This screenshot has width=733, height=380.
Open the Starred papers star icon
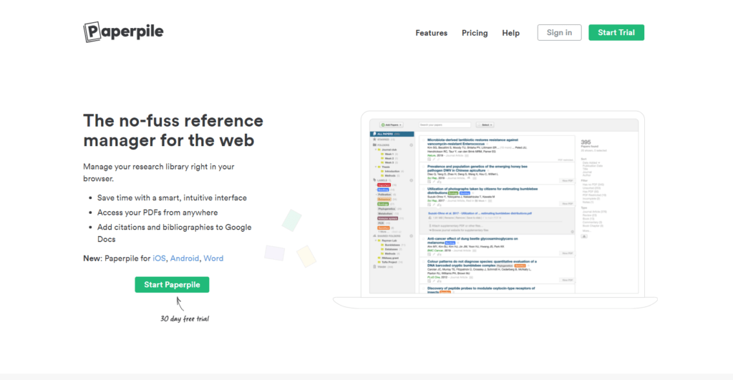pos(372,140)
